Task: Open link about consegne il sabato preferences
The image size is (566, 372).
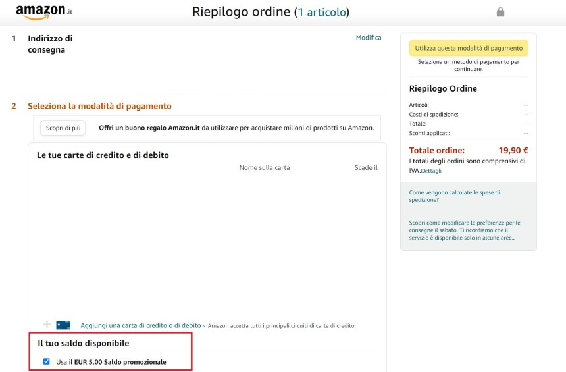Action: click(x=465, y=230)
